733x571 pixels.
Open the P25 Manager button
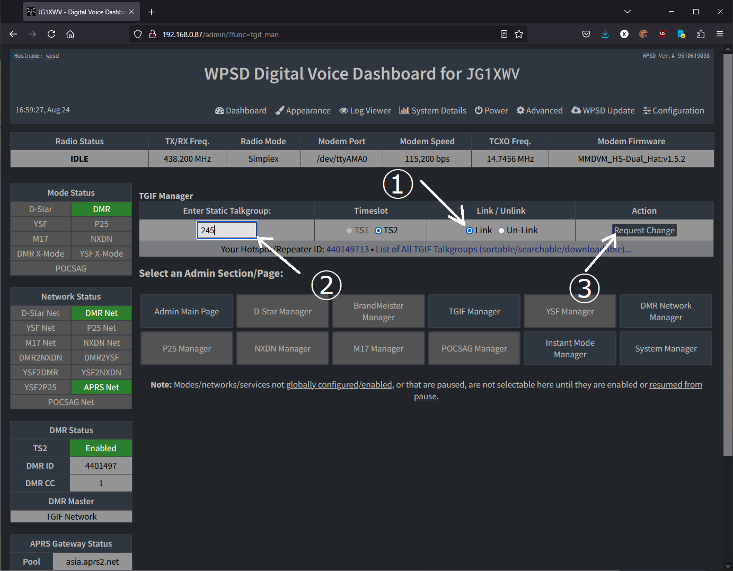click(x=187, y=348)
